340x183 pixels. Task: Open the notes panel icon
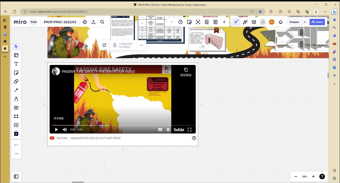coord(215,22)
